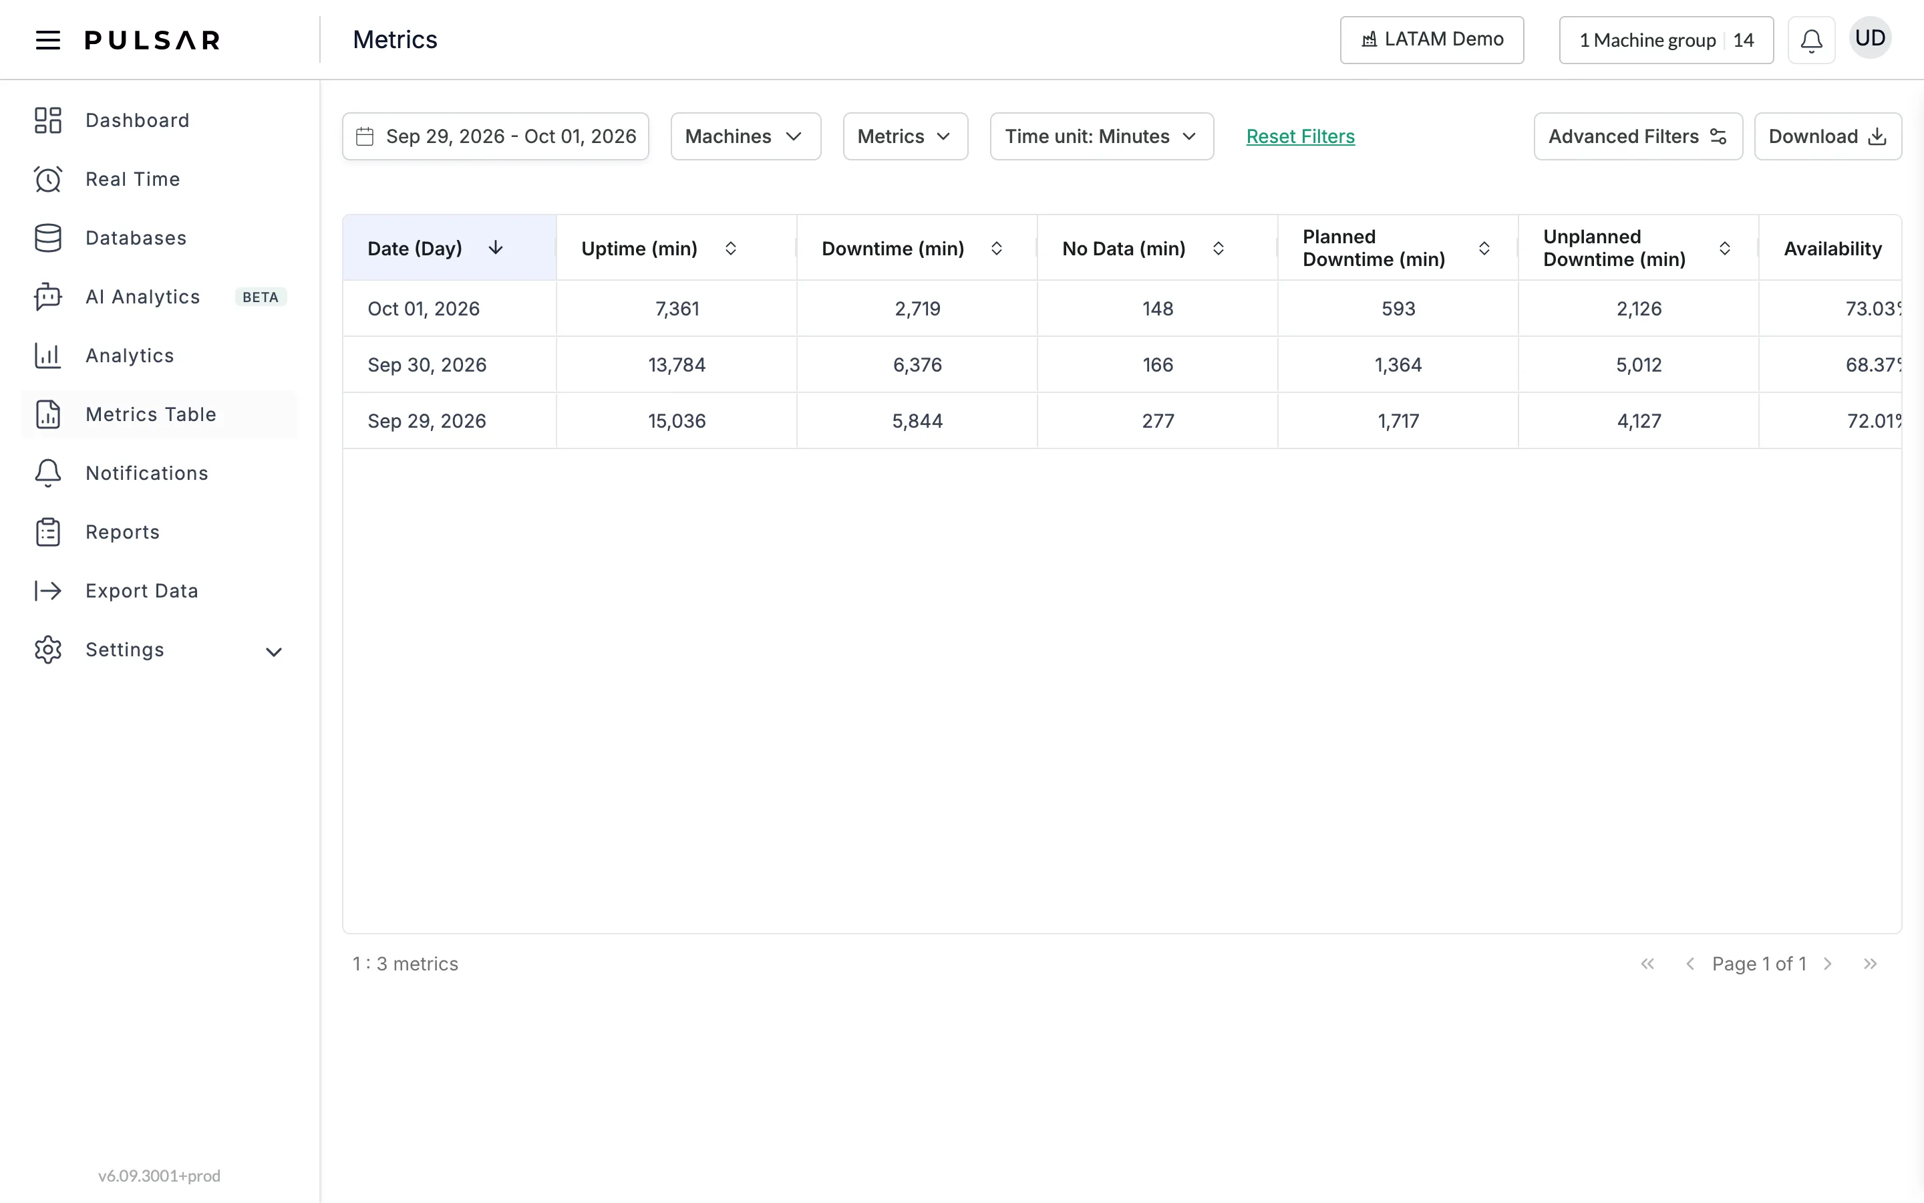Viewport: 1924px width, 1203px height.
Task: Click uptime value 15,036
Action: tap(677, 421)
